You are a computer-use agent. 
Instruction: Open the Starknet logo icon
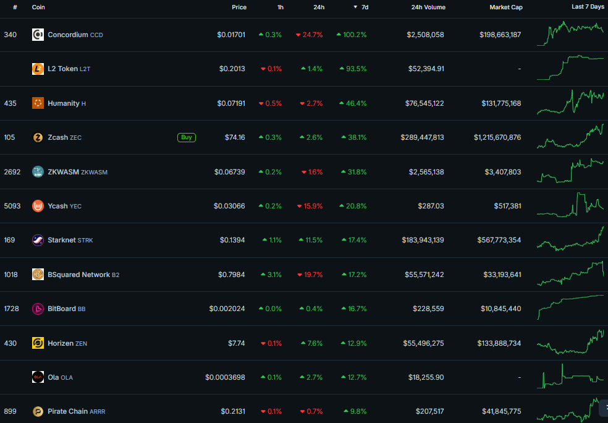point(38,240)
